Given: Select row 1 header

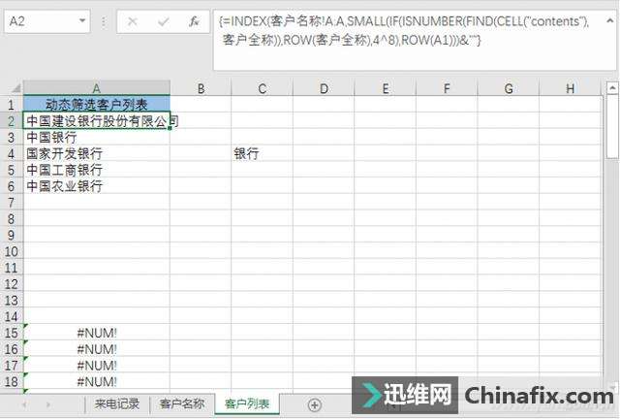Looking at the screenshot, I should [x=11, y=105].
